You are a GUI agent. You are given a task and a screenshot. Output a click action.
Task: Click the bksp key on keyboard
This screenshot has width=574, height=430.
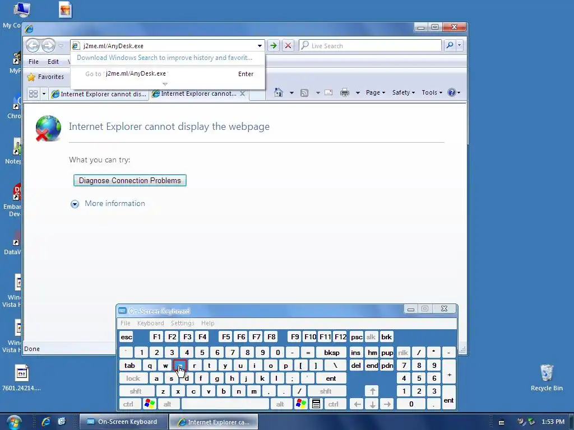pos(332,353)
